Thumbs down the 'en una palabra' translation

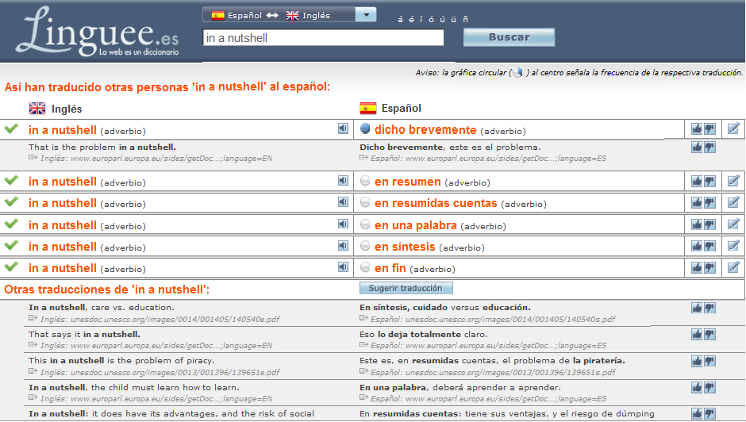point(709,224)
